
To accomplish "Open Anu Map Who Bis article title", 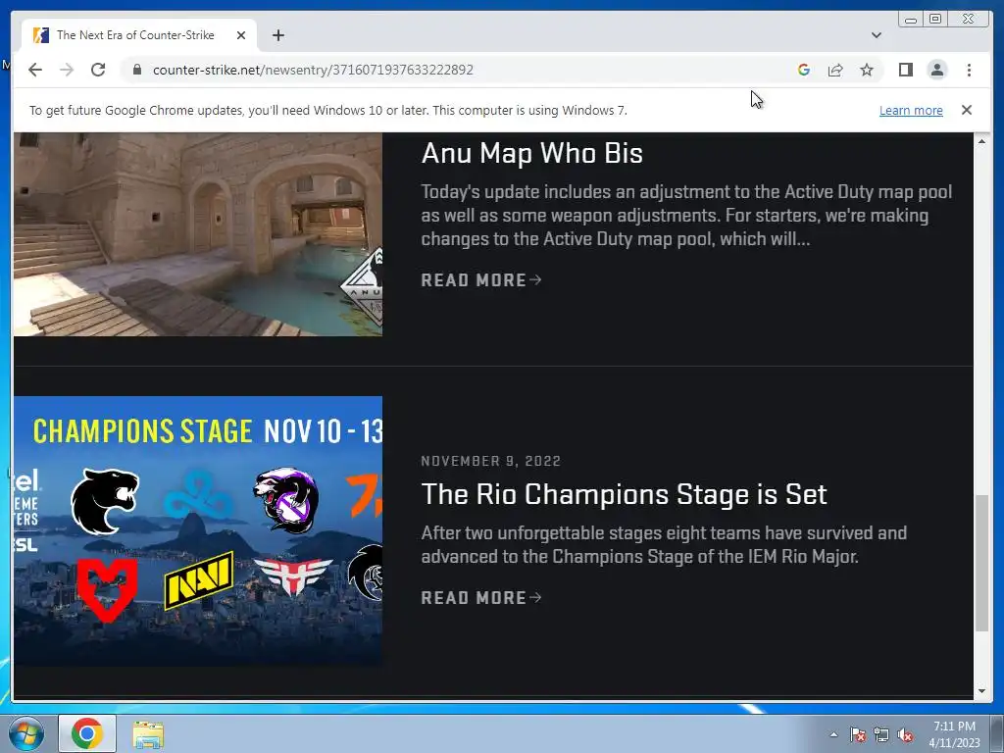I will coord(532,153).
